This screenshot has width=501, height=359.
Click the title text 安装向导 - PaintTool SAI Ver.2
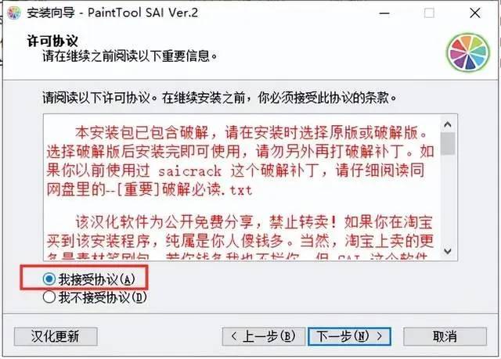pos(112,13)
